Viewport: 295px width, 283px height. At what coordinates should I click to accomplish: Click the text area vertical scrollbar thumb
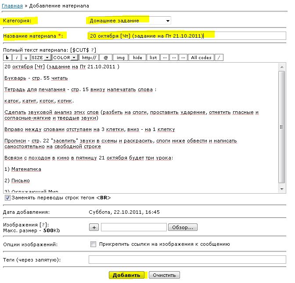pos(282,127)
